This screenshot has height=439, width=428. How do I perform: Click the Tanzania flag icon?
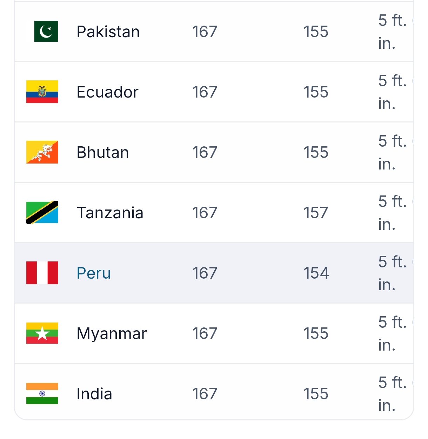click(42, 213)
